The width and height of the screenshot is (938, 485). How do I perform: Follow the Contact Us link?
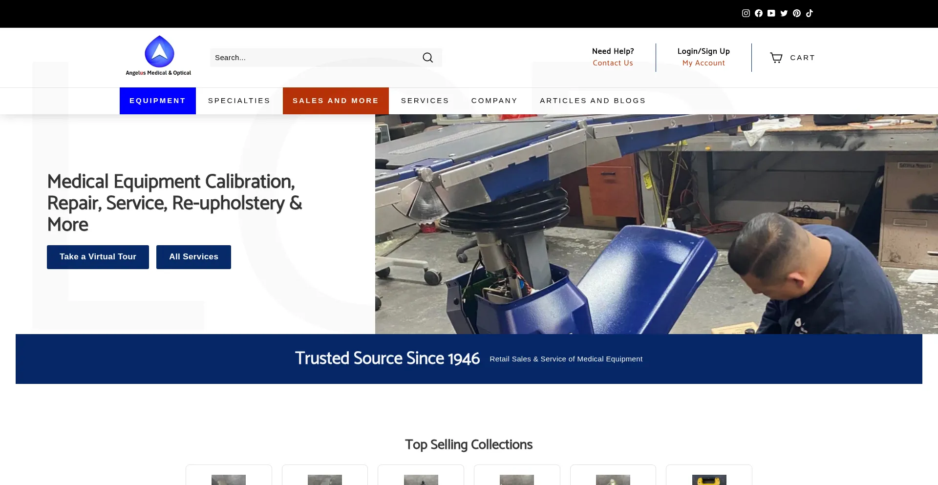point(613,63)
